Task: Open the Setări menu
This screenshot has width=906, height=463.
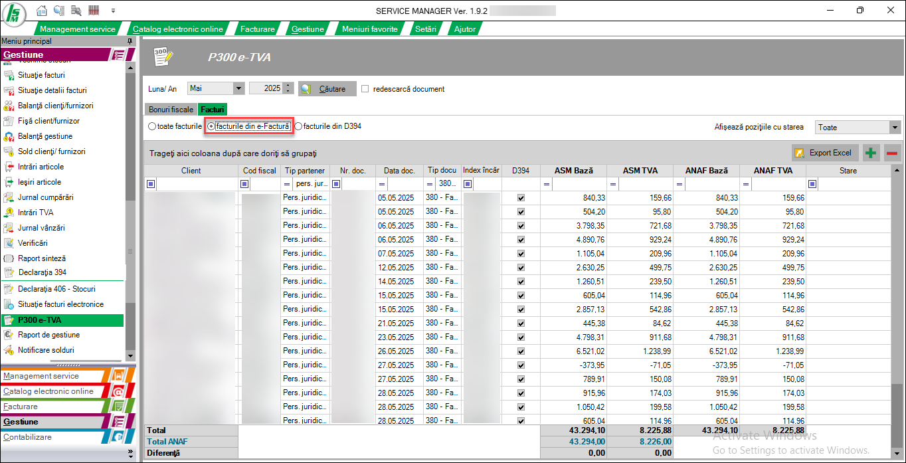Action: (x=425, y=29)
